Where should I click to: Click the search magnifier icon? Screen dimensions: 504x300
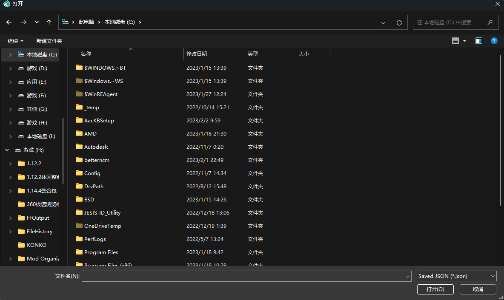490,23
